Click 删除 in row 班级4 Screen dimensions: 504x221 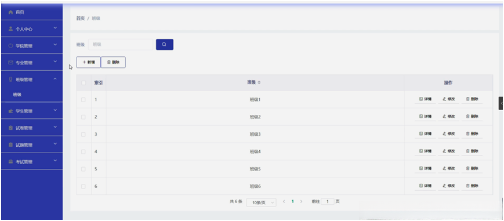[472, 151]
